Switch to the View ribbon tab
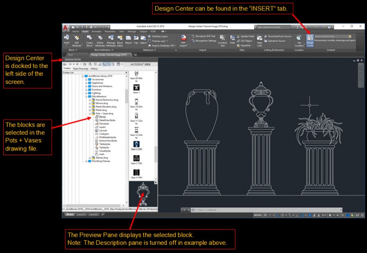Screen dimensions: 367x253 coord(122,31)
